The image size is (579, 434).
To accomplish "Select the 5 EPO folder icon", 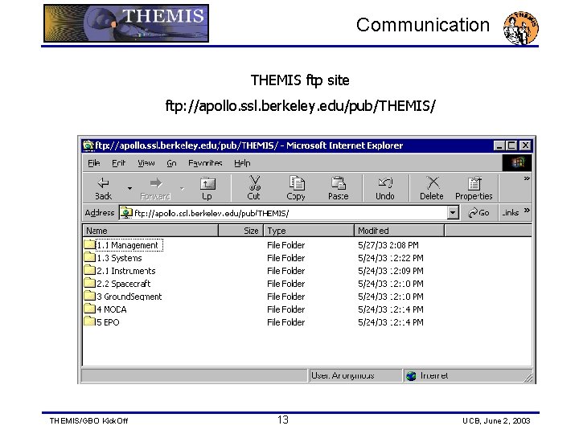I will click(x=89, y=321).
